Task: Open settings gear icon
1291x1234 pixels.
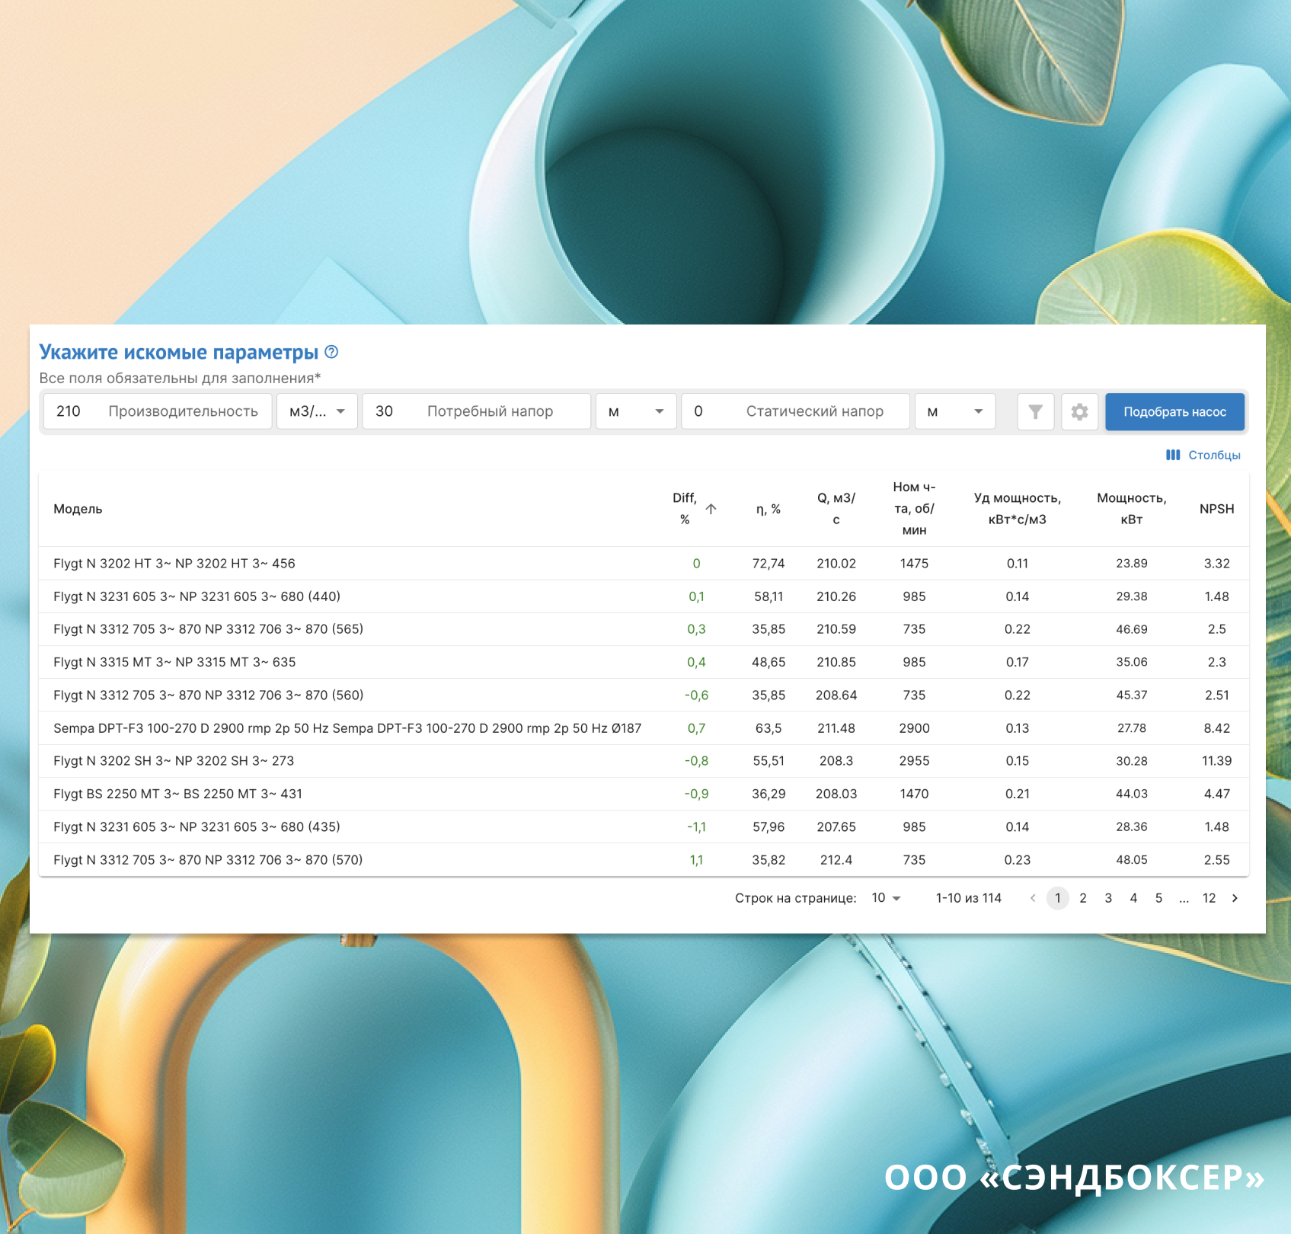Action: click(x=1079, y=412)
